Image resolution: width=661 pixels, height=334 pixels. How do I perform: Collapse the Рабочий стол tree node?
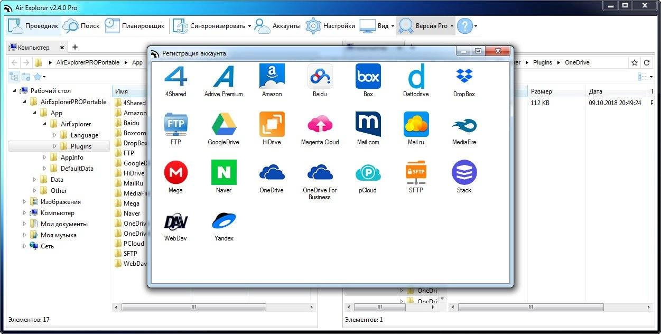point(14,91)
